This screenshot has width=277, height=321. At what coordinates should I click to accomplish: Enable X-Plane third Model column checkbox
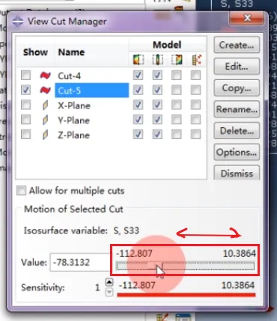(x=177, y=105)
